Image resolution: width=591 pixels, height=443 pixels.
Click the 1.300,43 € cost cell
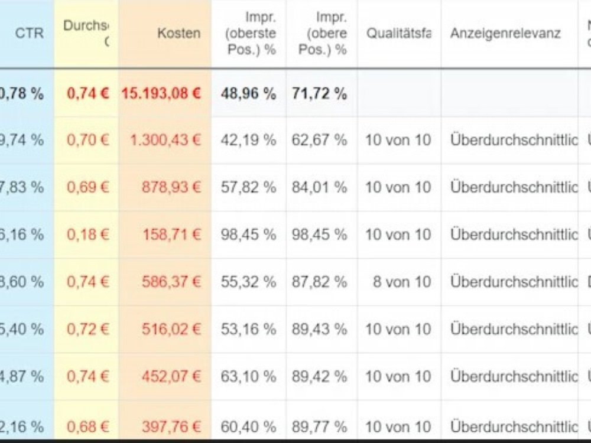[x=165, y=140]
